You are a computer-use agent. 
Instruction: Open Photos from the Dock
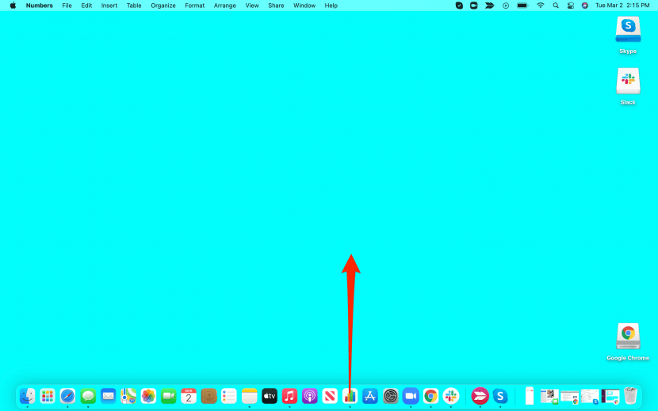148,396
